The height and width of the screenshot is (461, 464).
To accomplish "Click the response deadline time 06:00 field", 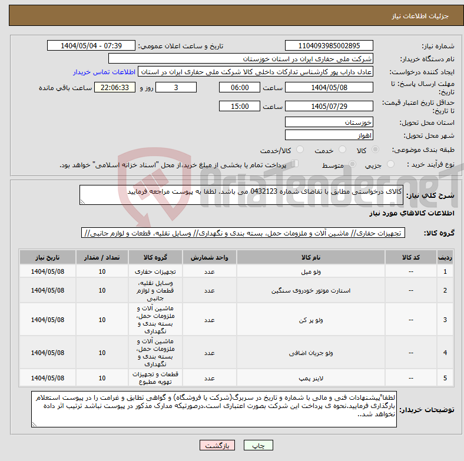I will [240, 88].
